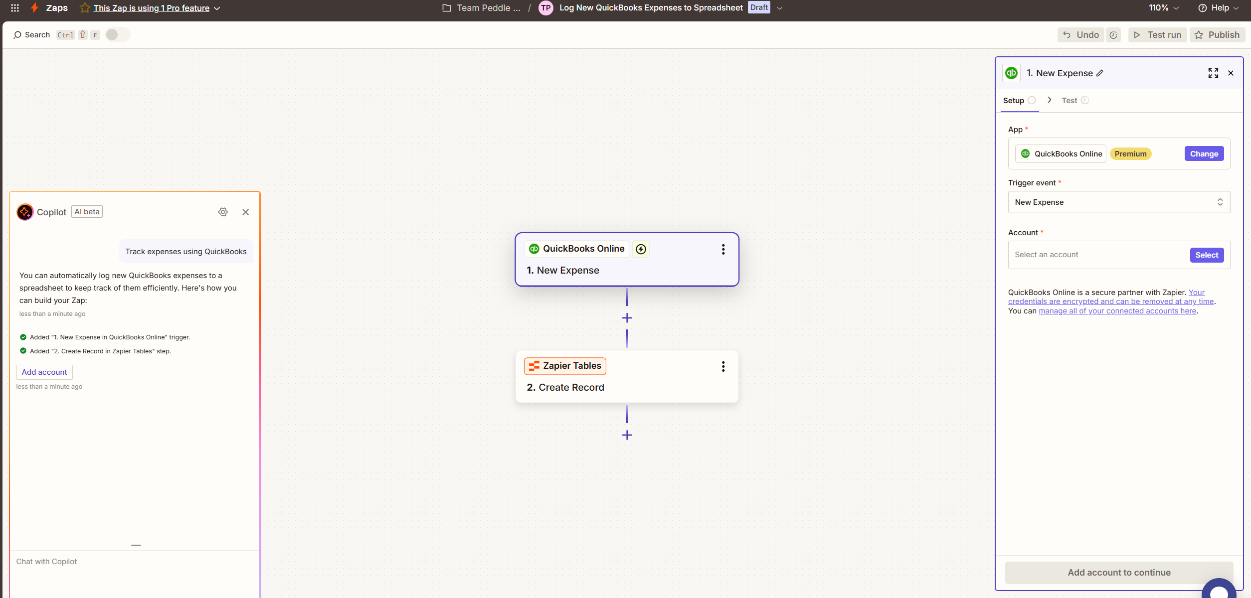Switch to the Test tab
1251x598 pixels.
pos(1075,101)
